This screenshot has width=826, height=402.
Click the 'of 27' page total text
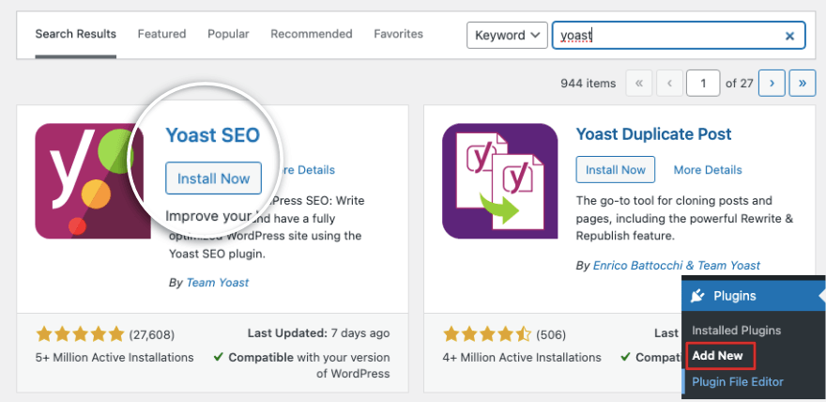click(x=739, y=84)
